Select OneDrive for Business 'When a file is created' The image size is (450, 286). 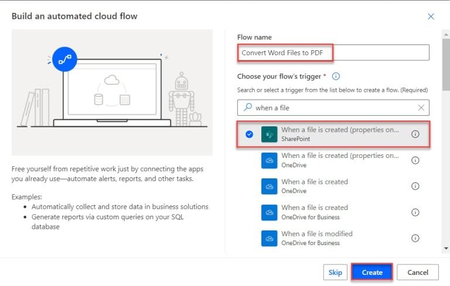tap(333, 212)
